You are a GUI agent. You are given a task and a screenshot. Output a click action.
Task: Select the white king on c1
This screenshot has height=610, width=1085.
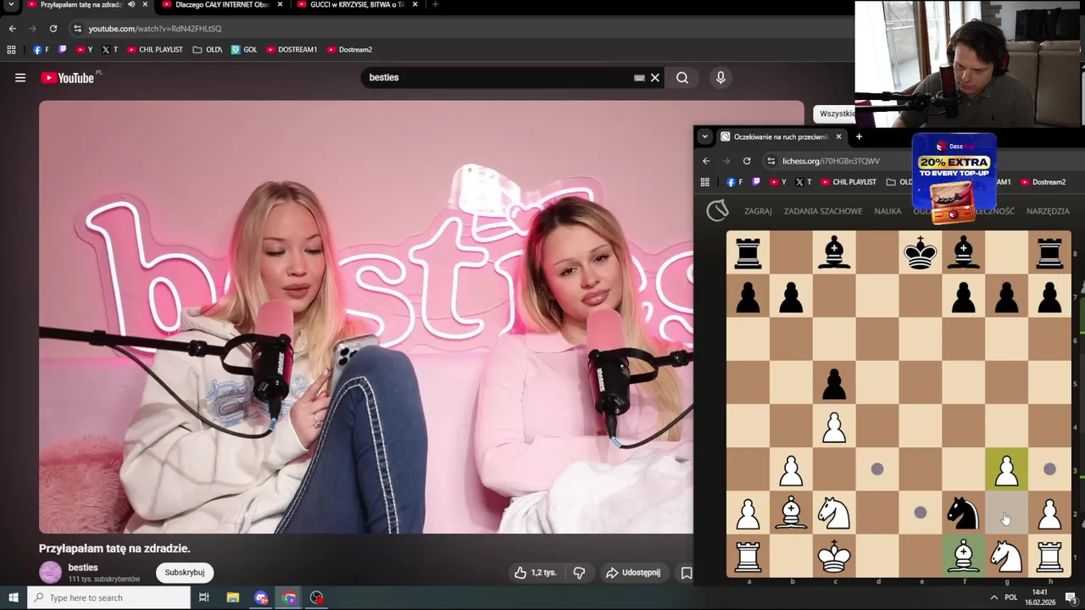tap(834, 556)
